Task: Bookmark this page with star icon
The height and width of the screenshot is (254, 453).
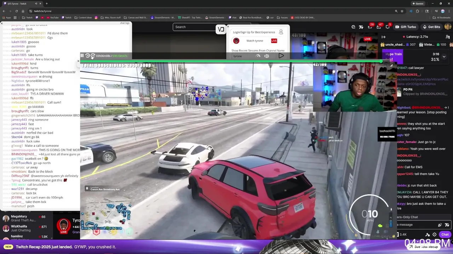Action: point(402,11)
